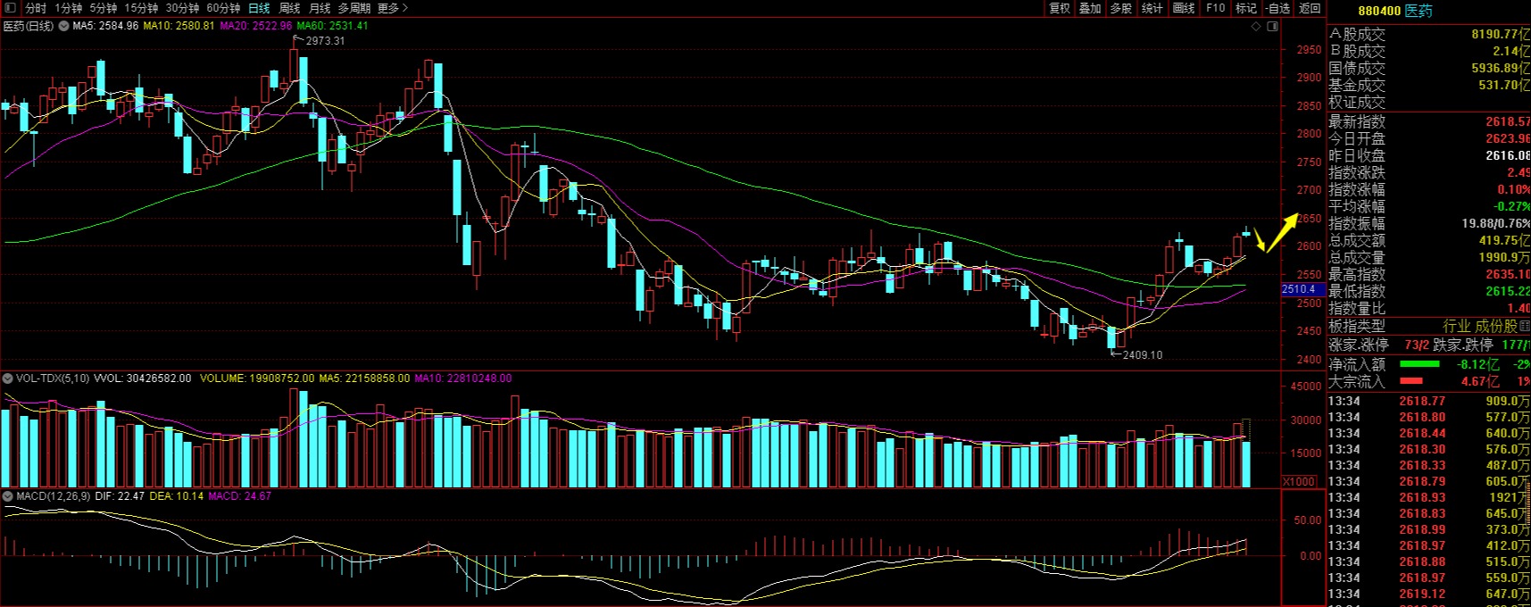Open the VOL-TDX indicator dropdown arrow
This screenshot has width=1531, height=607.
pos(8,378)
